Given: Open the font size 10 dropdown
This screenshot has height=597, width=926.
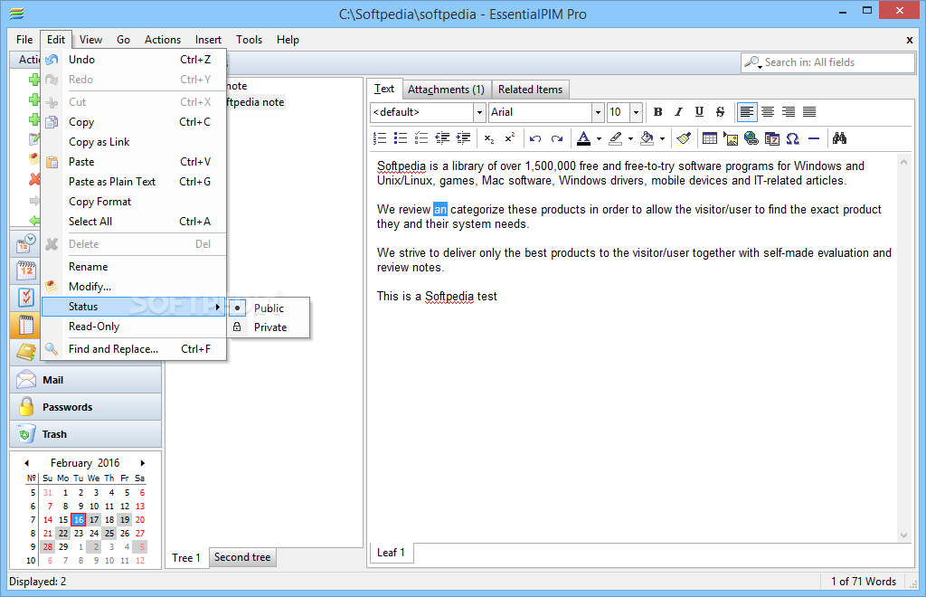Looking at the screenshot, I should 636,112.
